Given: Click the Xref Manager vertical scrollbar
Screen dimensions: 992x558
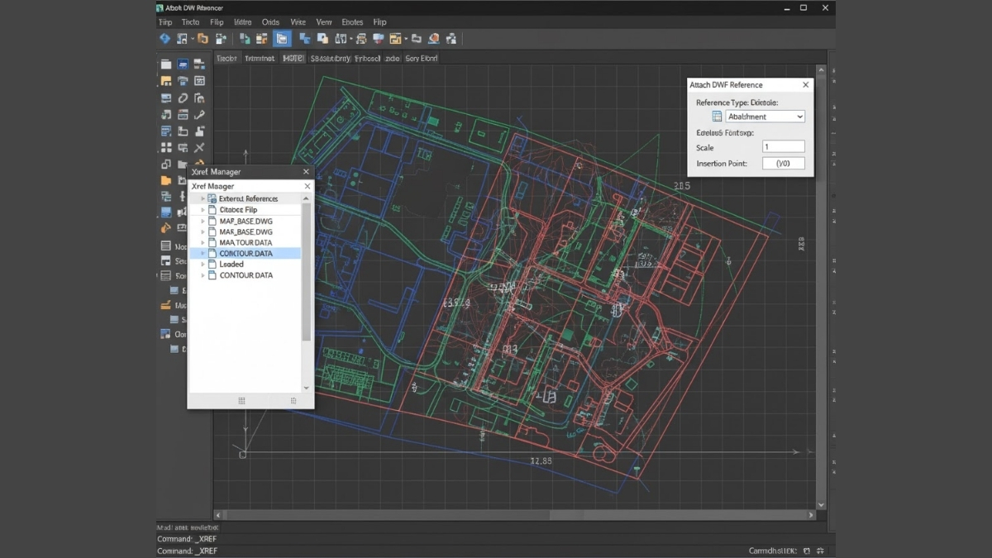Looking at the screenshot, I should (x=307, y=273).
